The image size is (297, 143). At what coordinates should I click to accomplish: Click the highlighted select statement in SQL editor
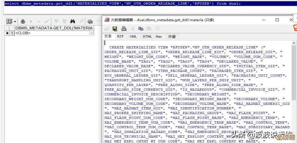pos(122,4)
